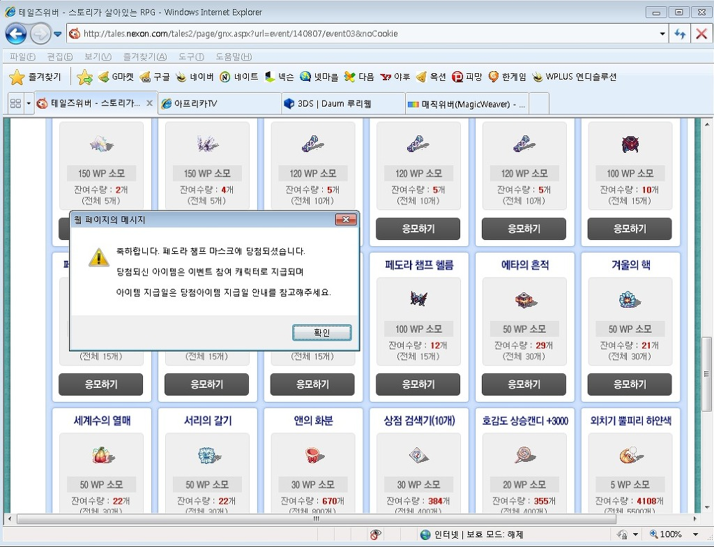Click the popup blocker status bar icon
The height and width of the screenshot is (547, 714).
click(x=375, y=534)
